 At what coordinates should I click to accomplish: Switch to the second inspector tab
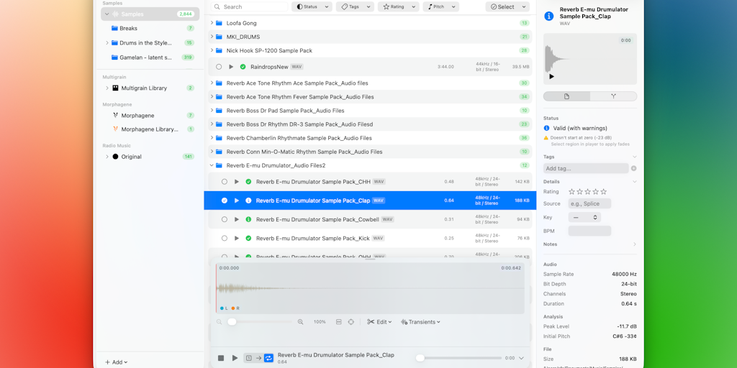(613, 96)
